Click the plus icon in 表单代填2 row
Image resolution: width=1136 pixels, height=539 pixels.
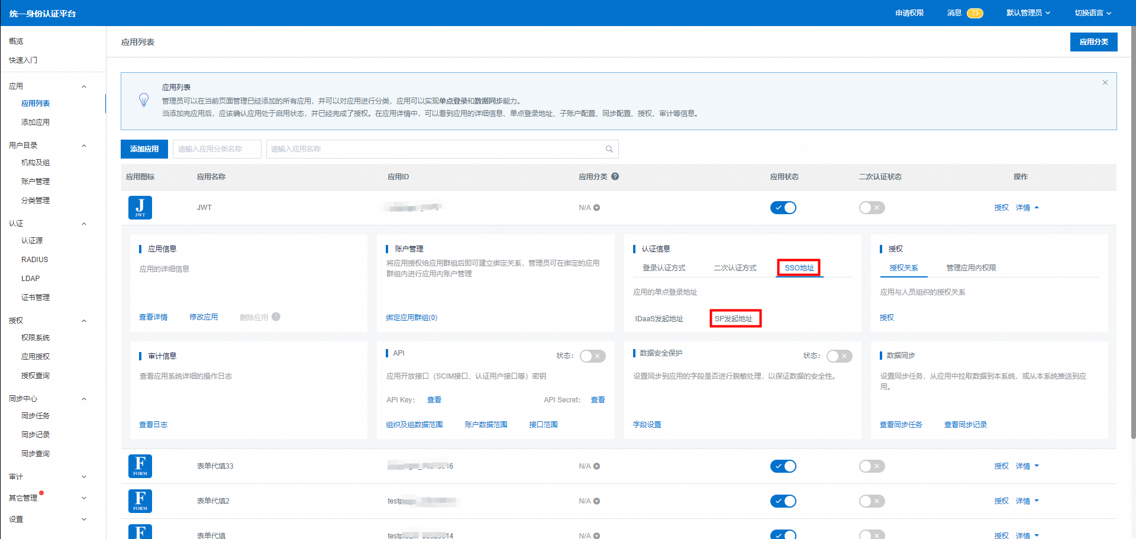pyautogui.click(x=597, y=501)
